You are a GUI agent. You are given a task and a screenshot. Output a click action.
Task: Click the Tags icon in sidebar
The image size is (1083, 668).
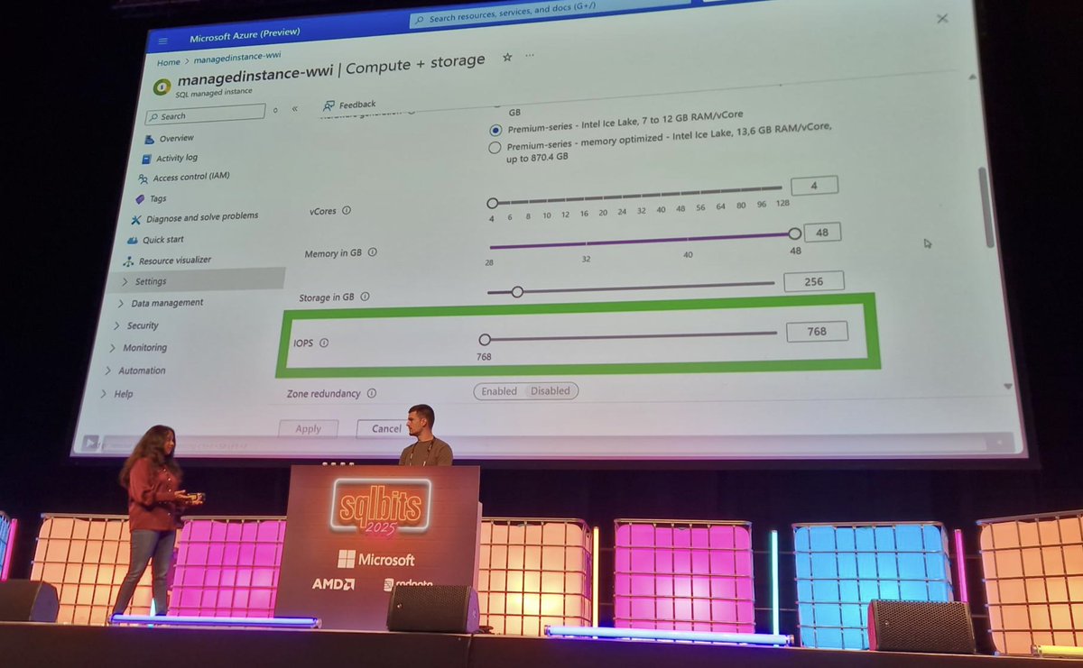(x=140, y=198)
